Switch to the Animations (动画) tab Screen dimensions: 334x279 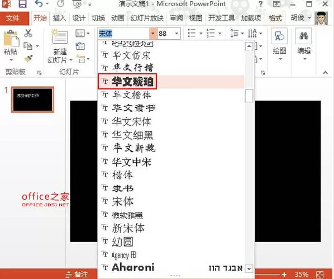[118, 18]
